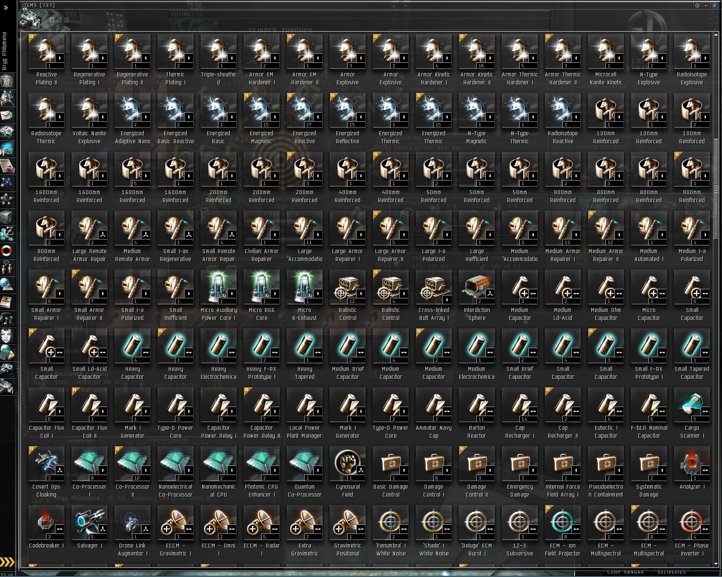The width and height of the screenshot is (722, 577).
Task: Switch the Items window to details view
Action: pyautogui.click(x=59, y=20)
